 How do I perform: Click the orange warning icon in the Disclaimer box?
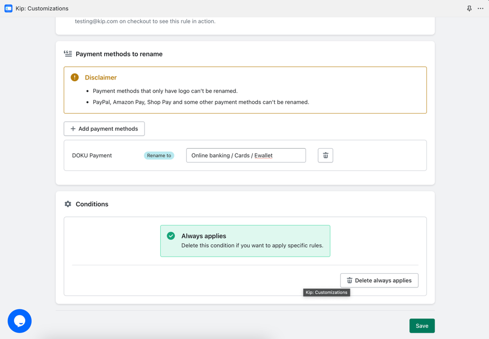(x=75, y=77)
